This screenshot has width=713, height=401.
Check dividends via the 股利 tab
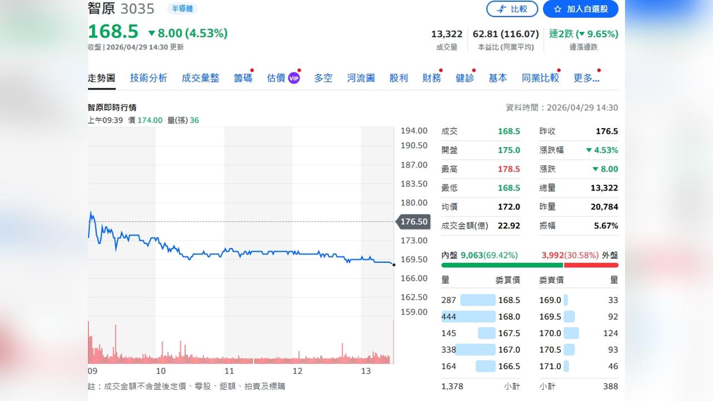398,78
